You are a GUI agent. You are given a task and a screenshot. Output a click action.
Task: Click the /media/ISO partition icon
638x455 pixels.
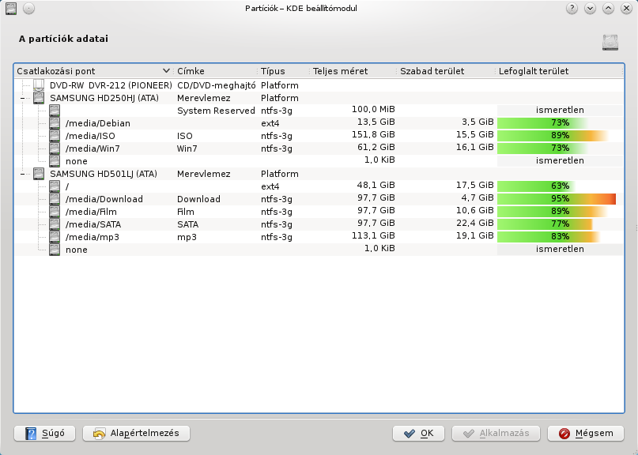point(55,136)
